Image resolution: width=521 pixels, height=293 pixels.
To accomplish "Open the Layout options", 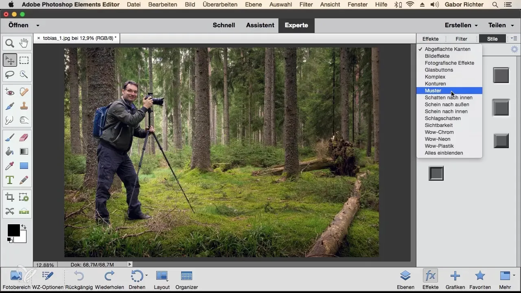I will [162, 280].
